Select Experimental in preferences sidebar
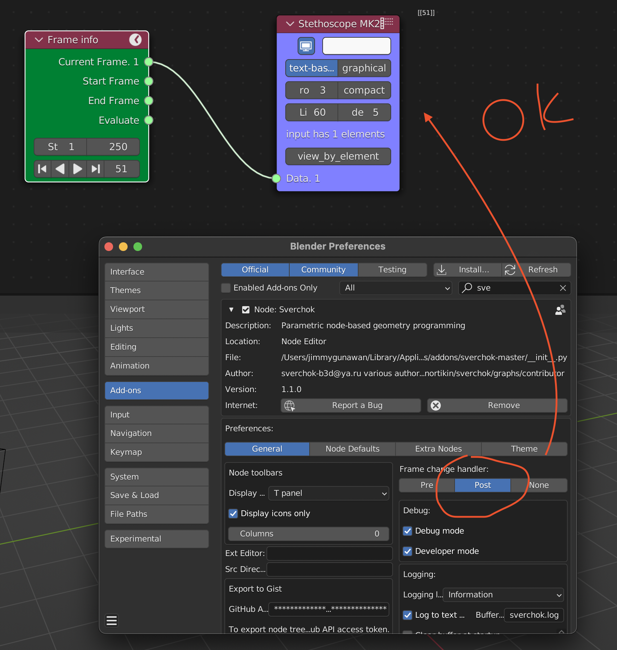 click(157, 539)
